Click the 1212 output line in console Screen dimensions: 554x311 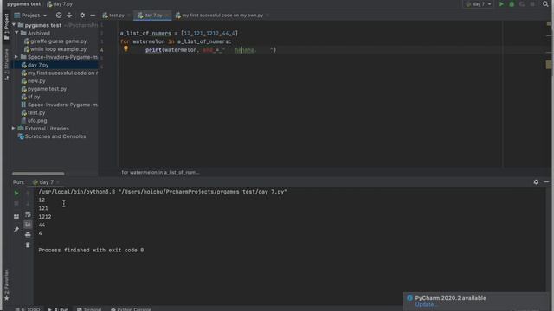point(45,217)
